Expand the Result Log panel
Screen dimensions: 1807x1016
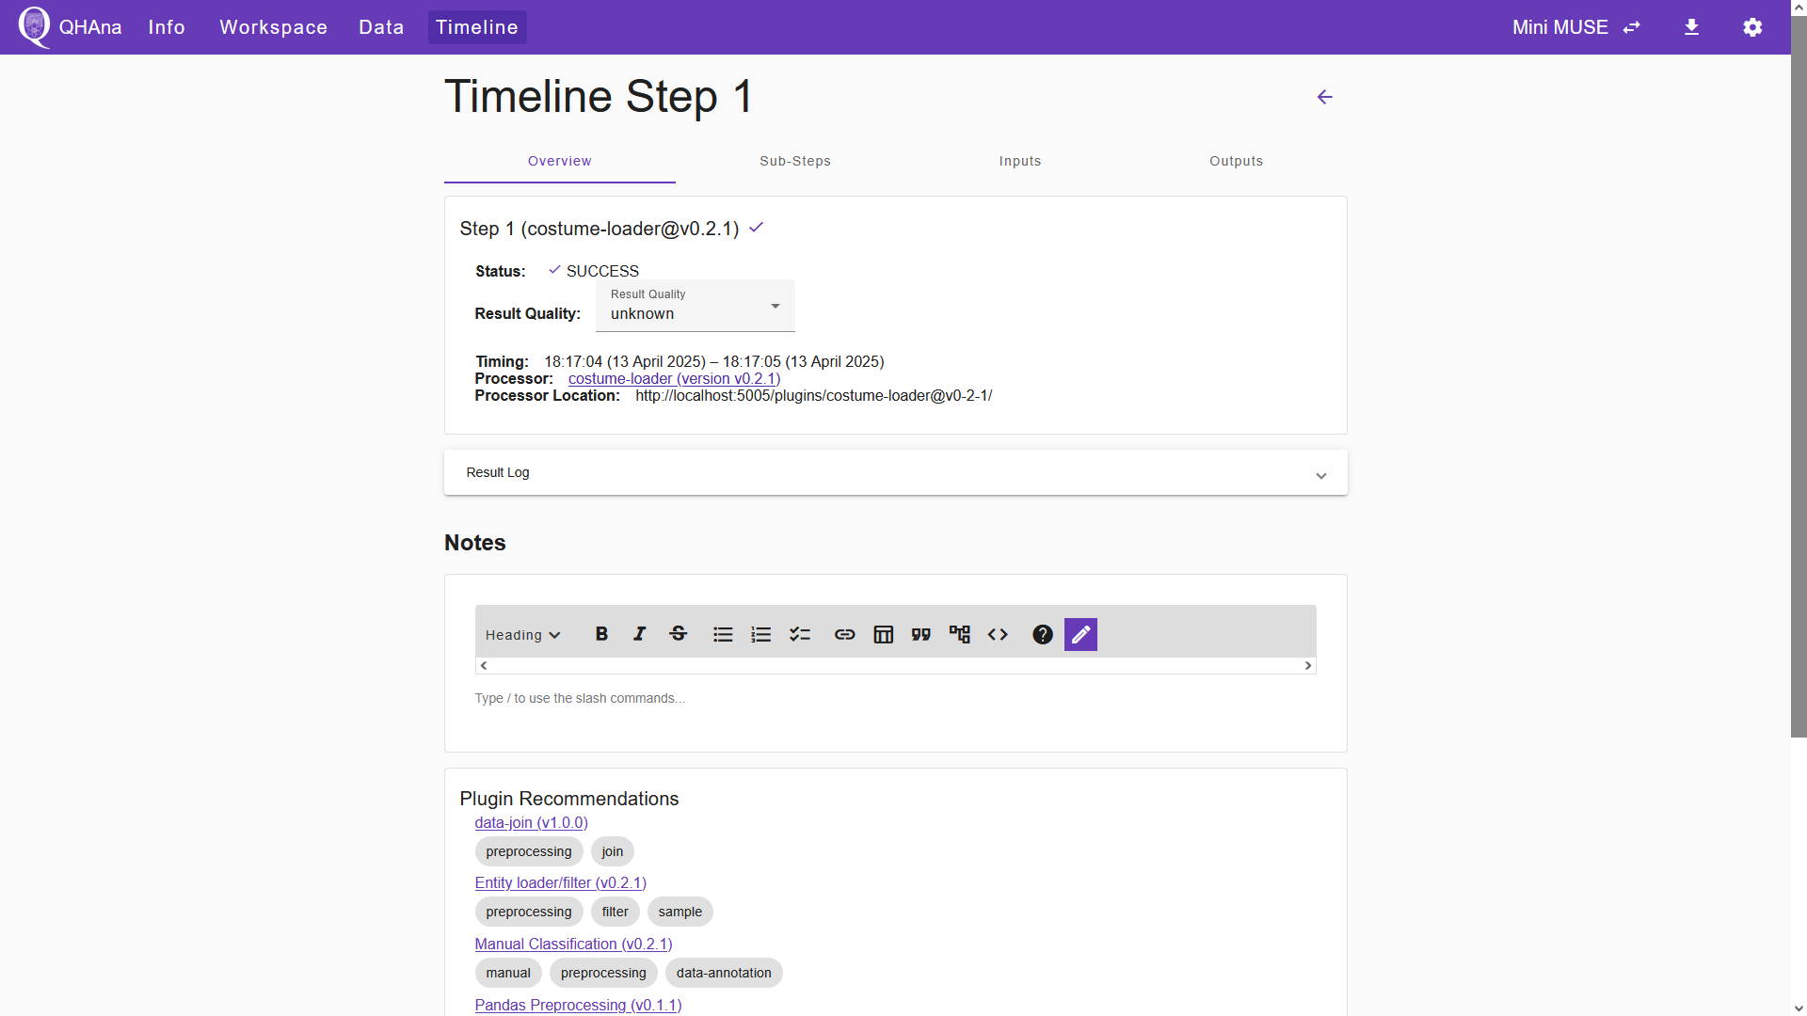pyautogui.click(x=896, y=472)
